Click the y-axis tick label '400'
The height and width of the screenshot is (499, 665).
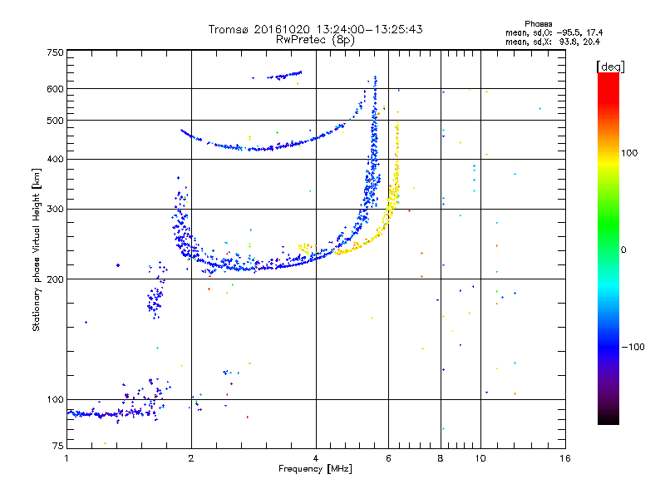55,159
